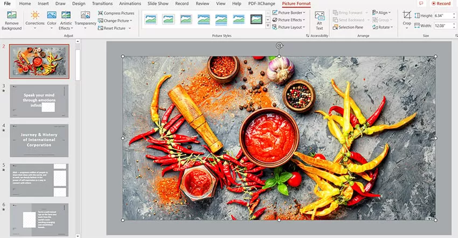This screenshot has height=238, width=458.
Task: Open the Color adjustment menu
Action: tap(51, 20)
